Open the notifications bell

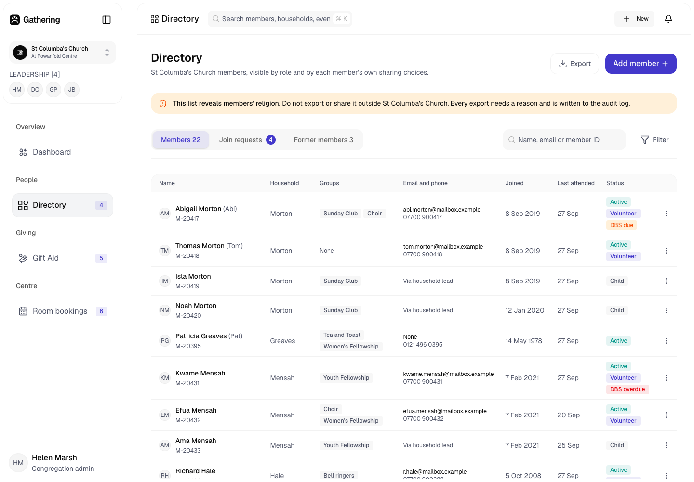pyautogui.click(x=668, y=19)
